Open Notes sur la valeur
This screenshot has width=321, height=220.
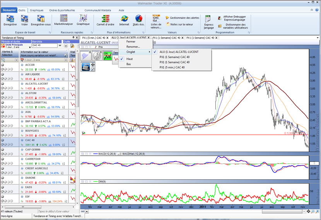[x=179, y=24]
